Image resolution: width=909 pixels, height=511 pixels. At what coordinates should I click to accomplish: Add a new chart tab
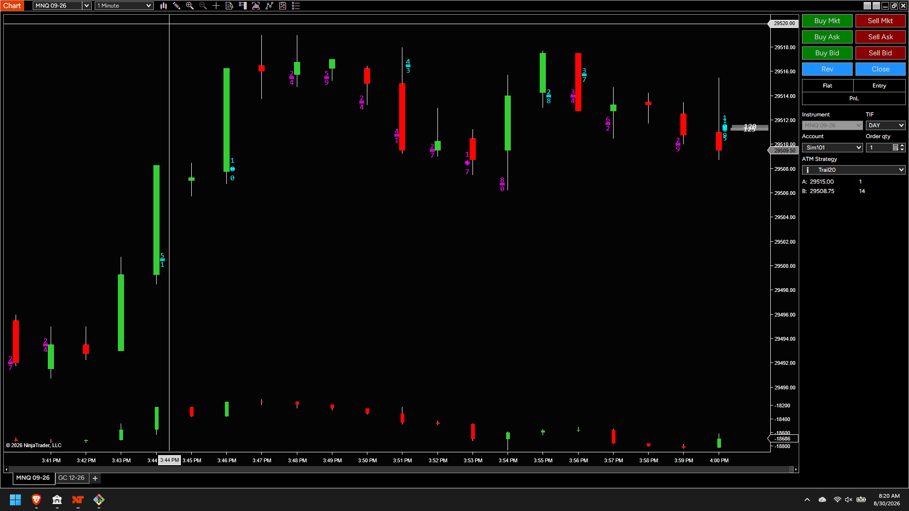pyautogui.click(x=95, y=478)
